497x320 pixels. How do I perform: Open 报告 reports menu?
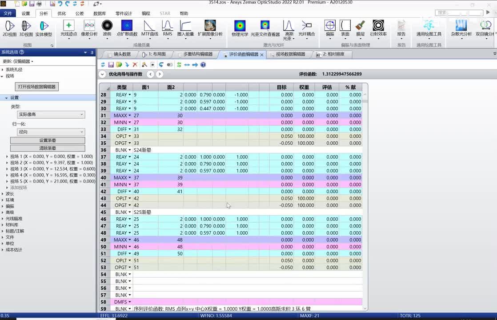pos(401,29)
